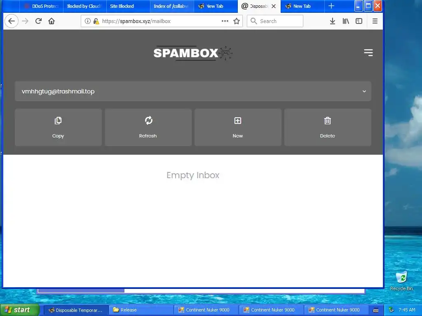This screenshot has height=316, width=422.
Task: Open page actions three-dot menu
Action: [x=225, y=21]
